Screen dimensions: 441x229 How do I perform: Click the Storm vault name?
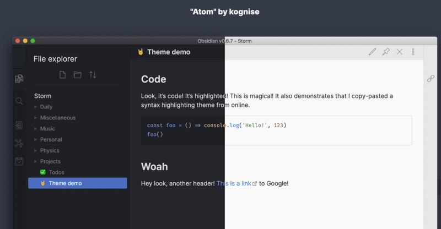pyautogui.click(x=43, y=96)
